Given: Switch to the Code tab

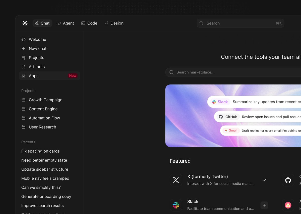Looking at the screenshot, I should coord(89,23).
